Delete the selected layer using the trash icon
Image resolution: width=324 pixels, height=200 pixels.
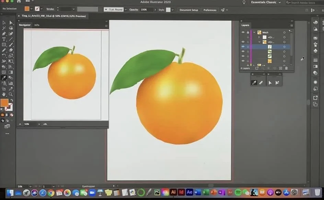[286, 68]
